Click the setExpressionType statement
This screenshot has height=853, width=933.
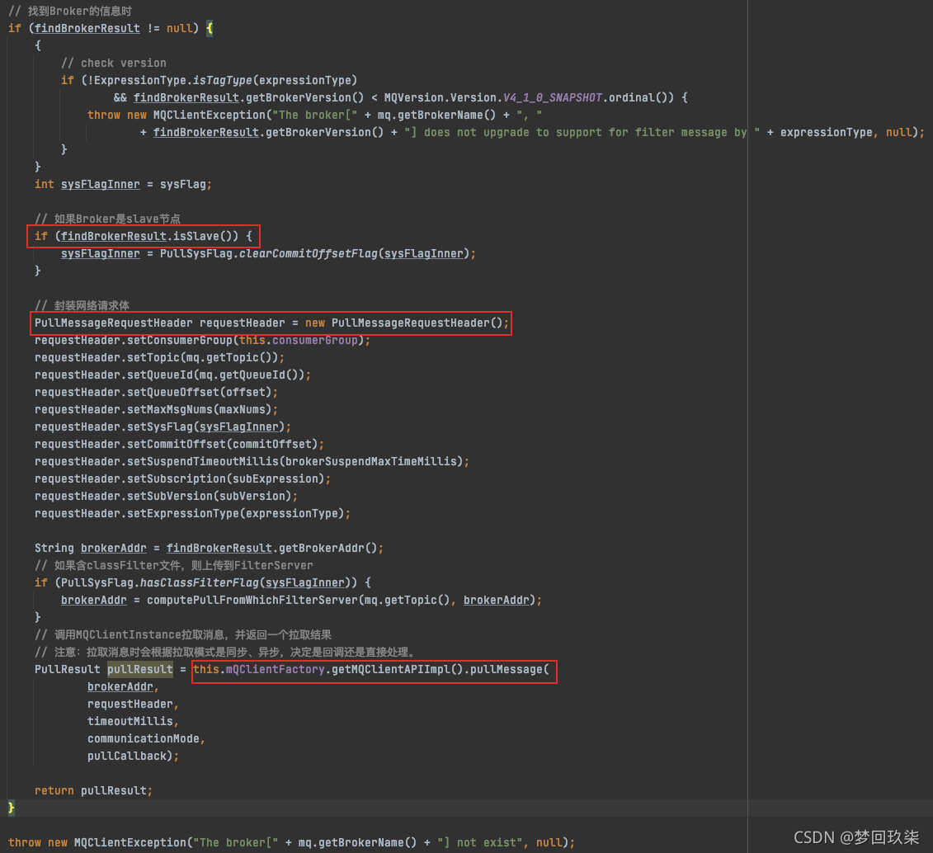tap(192, 513)
